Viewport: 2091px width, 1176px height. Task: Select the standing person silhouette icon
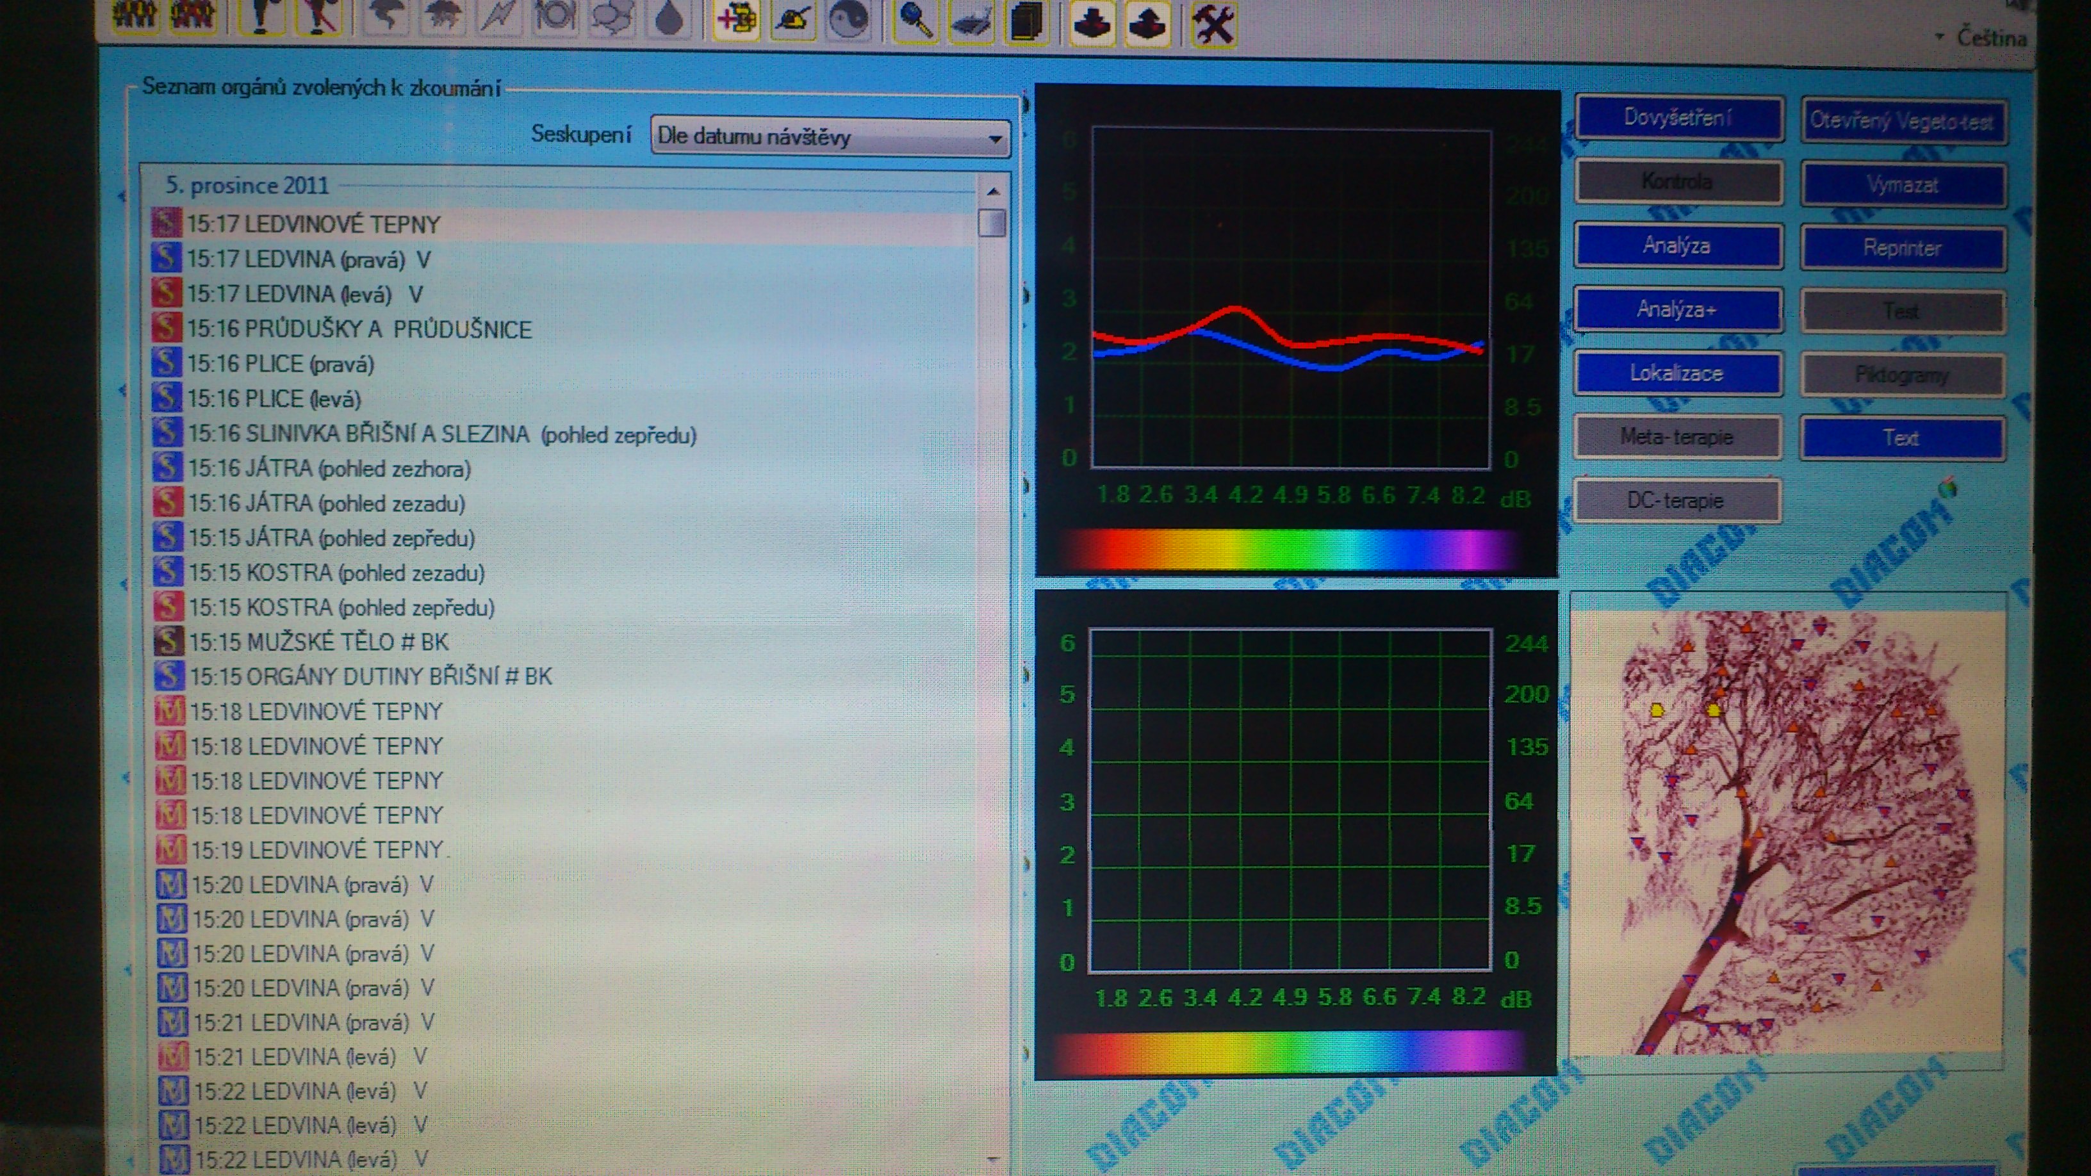(261, 16)
